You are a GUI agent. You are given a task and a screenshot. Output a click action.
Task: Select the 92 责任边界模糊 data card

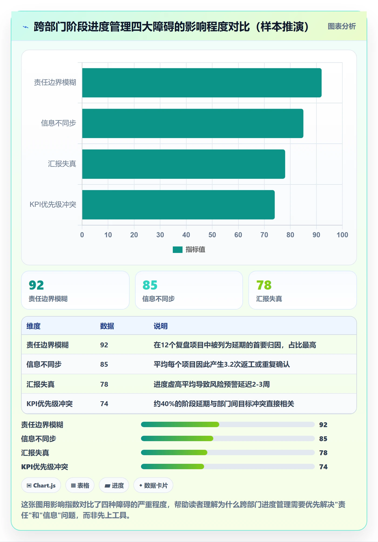pyautogui.click(x=75, y=290)
